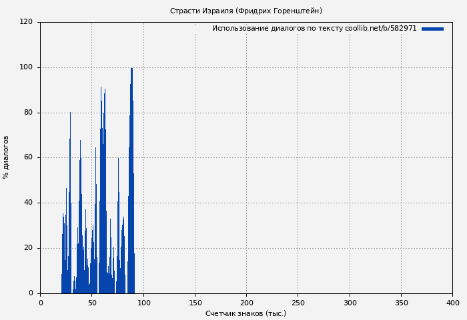
Task: Click the 250 tick label on x-axis
Action: [x=298, y=303]
